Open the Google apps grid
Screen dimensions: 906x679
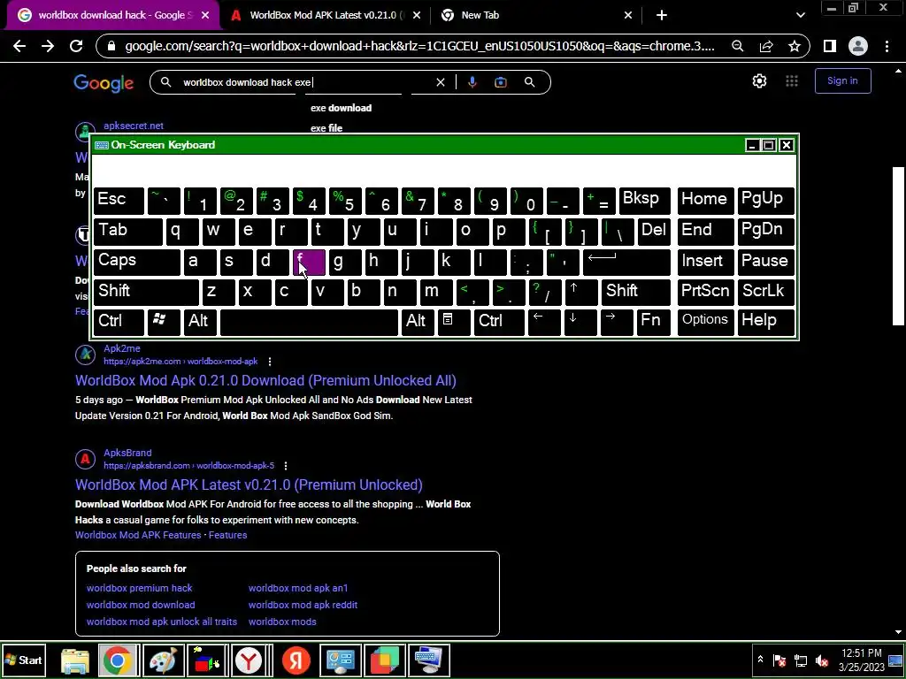(x=792, y=80)
